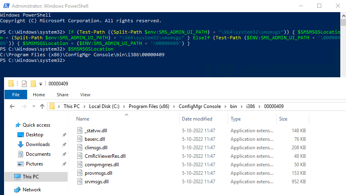Screen dimensions: 346x195
Task: Click Local Disk (C:) in the address breadcrumb
Action: pos(104,106)
